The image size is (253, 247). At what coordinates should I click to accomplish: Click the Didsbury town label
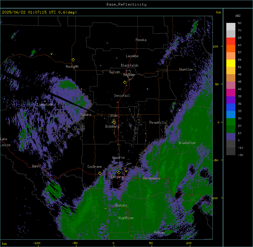pos(112,126)
